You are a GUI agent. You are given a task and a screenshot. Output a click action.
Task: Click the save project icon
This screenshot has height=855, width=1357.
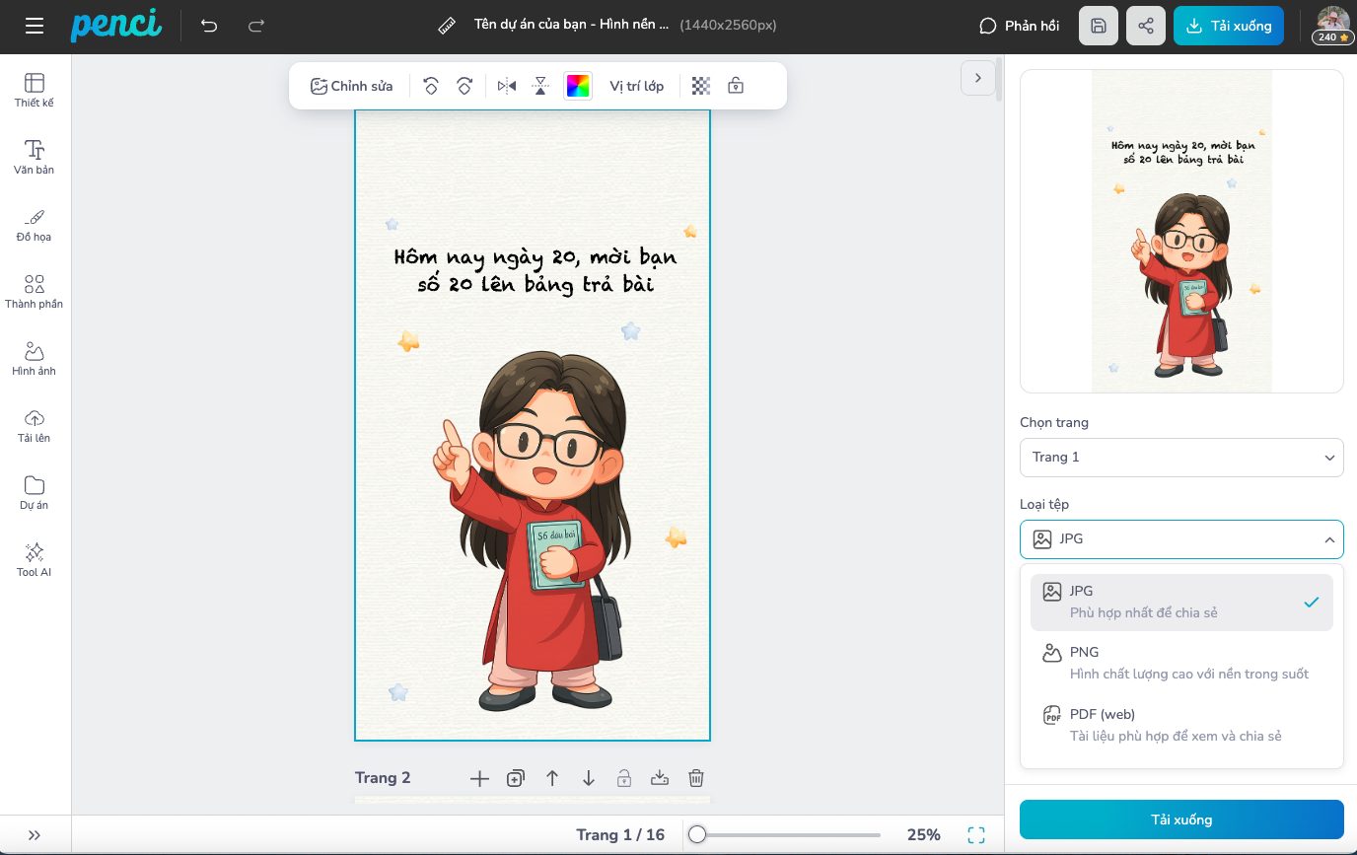pyautogui.click(x=1099, y=26)
